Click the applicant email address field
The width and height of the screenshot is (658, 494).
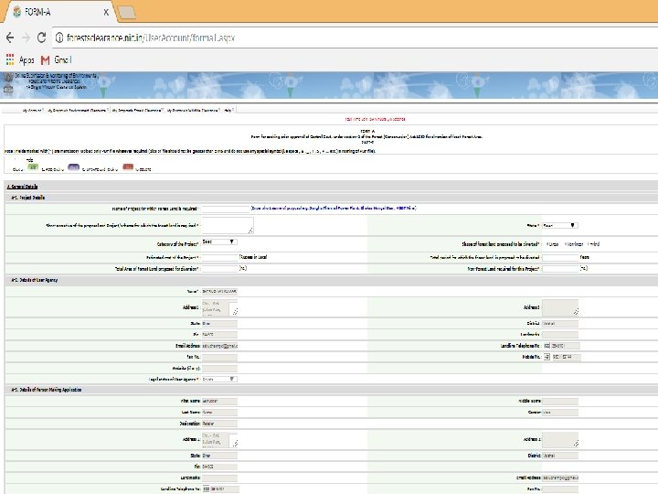[560, 478]
